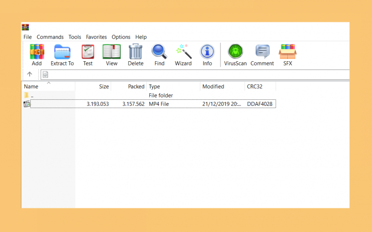Open the Options menu
Image resolution: width=372 pixels, height=232 pixels.
pyautogui.click(x=121, y=37)
